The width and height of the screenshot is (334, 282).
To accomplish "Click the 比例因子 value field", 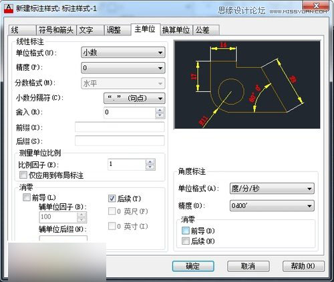I will (126, 165).
